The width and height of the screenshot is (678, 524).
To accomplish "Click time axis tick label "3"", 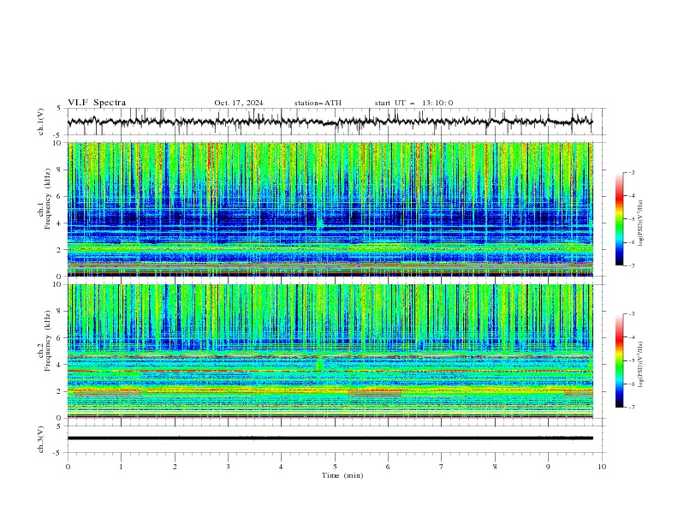I will click(228, 467).
